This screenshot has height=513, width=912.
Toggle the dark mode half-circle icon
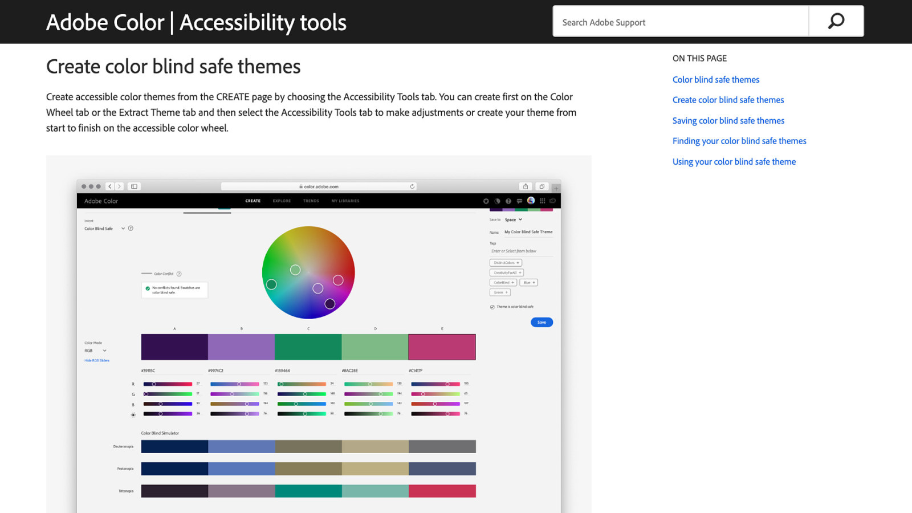[x=498, y=201]
